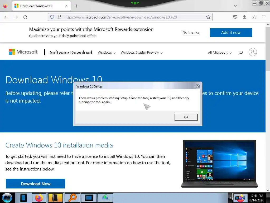Click OK in Windows 10 Setup dialog
Viewport: 270px width, 203px height.
pos(186,117)
